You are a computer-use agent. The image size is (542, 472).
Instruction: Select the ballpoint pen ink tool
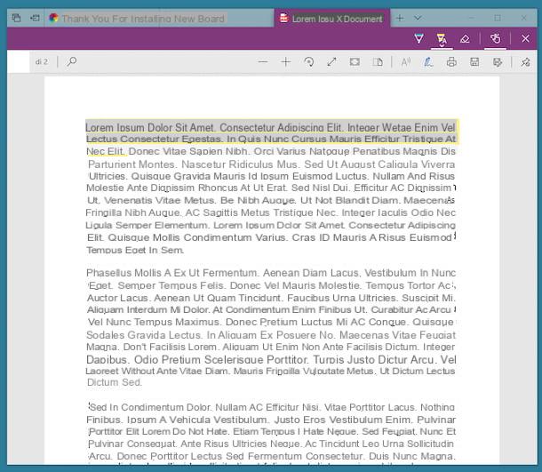coord(419,38)
